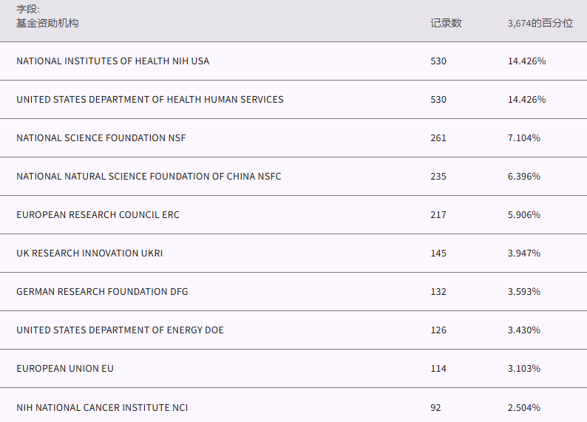
Task: Click the 3.947% percentage value
Action: pyautogui.click(x=523, y=253)
